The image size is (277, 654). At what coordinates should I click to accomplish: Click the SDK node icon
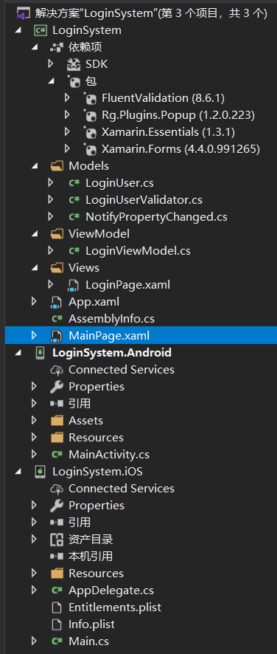tap(74, 64)
